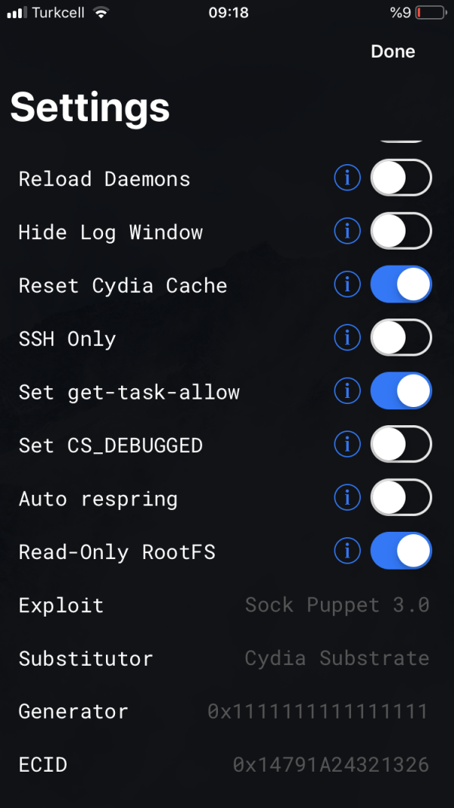Tap info icon beside Set CS_DEBUGGED
454x808 pixels.
point(347,445)
